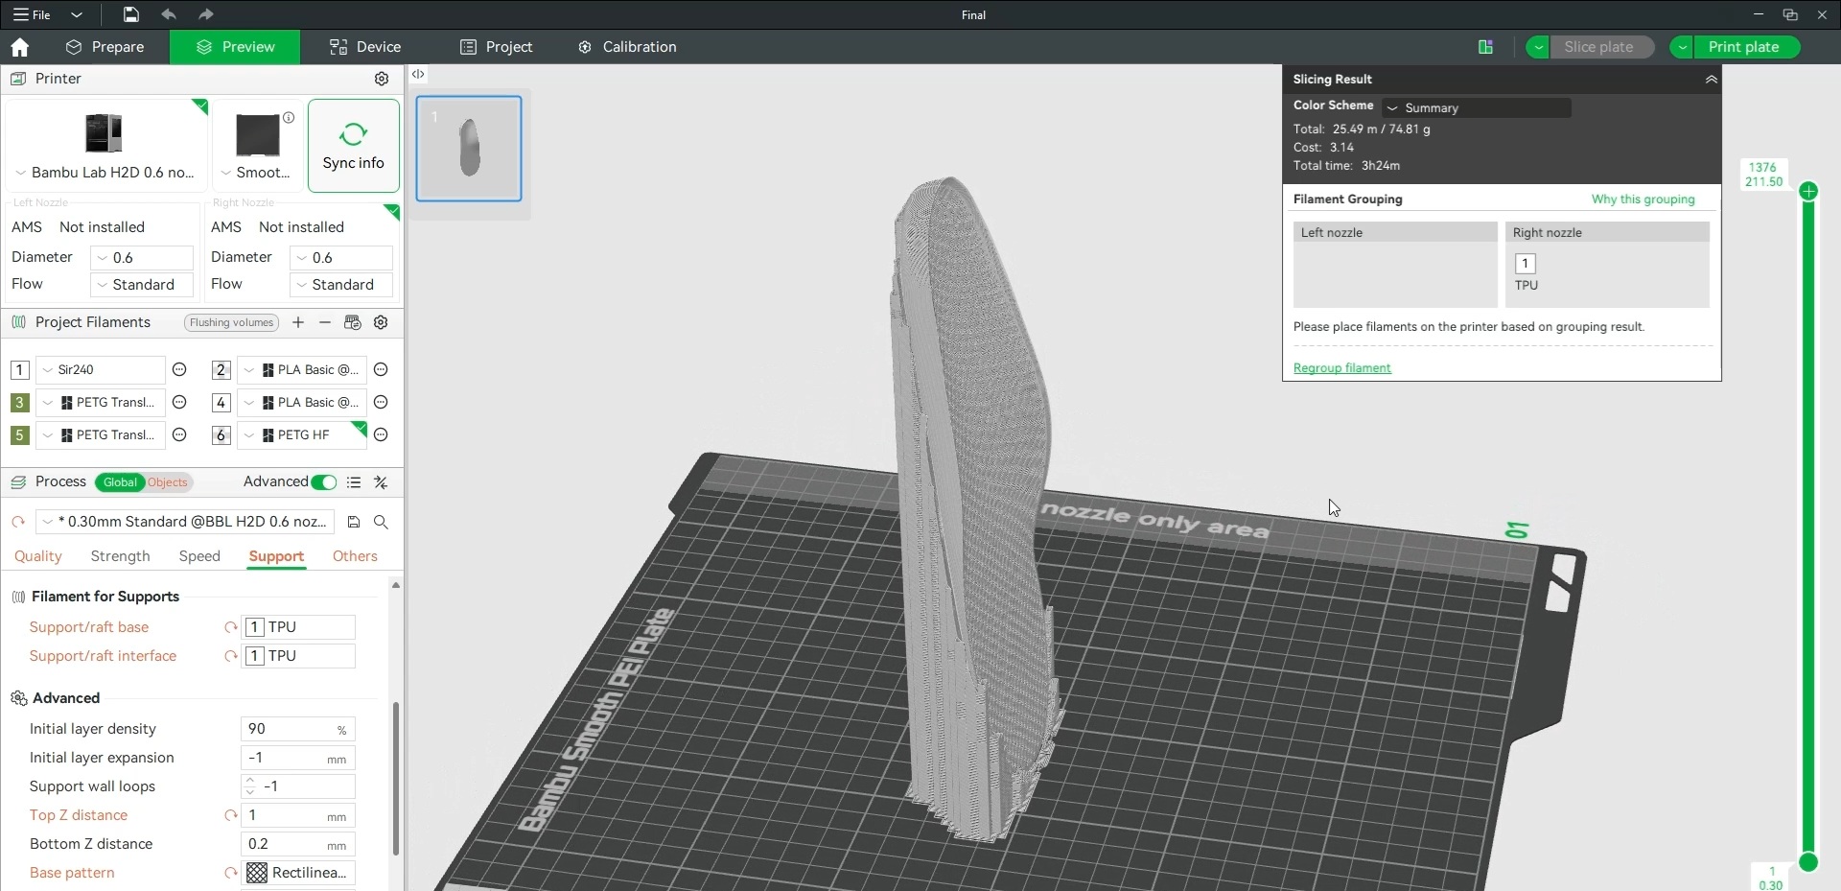Remove a project filament with minus icon

[x=325, y=322]
